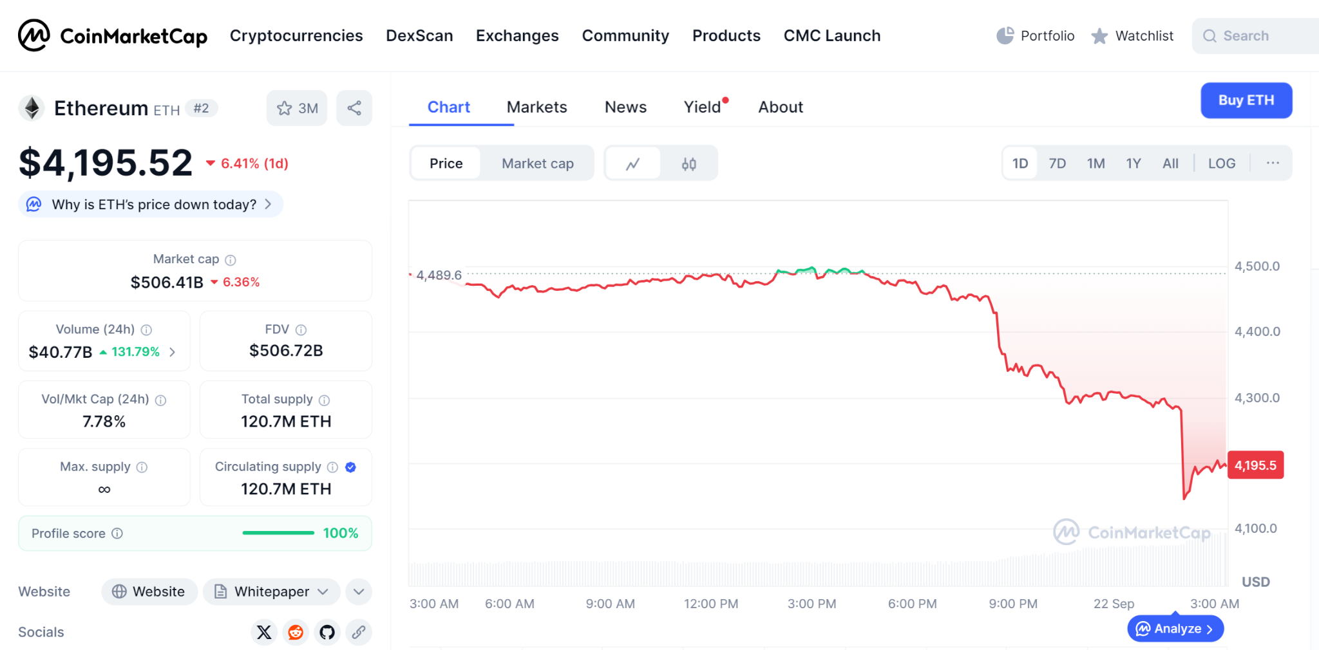Click FDV info icon

pyautogui.click(x=301, y=330)
